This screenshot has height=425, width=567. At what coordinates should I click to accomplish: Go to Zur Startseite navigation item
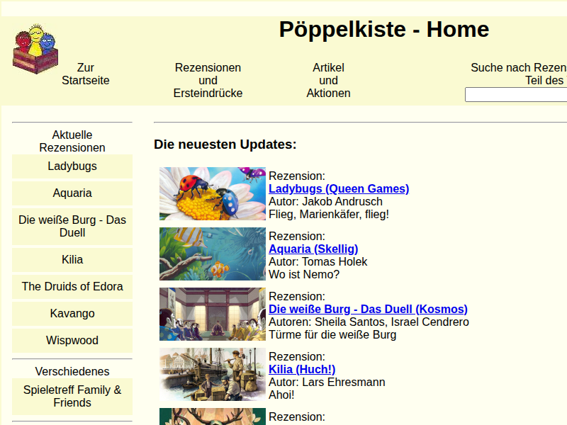[x=86, y=74]
